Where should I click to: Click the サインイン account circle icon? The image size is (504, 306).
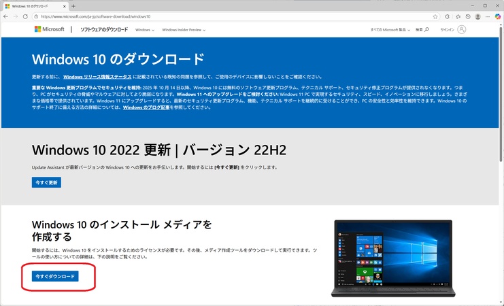coord(462,29)
